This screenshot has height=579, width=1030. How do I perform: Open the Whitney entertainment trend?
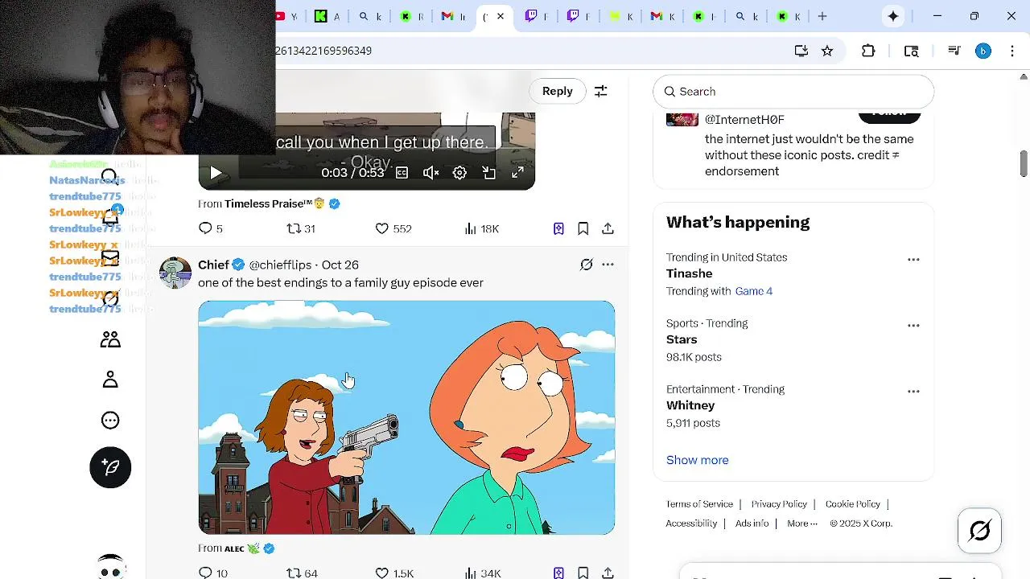[x=690, y=405]
